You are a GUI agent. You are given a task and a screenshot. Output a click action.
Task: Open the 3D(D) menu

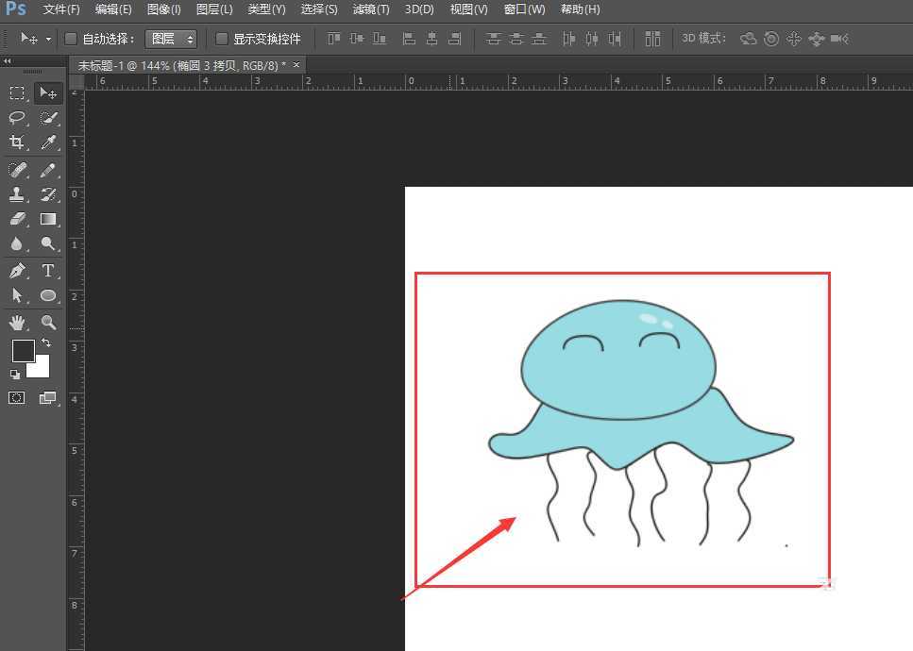418,9
